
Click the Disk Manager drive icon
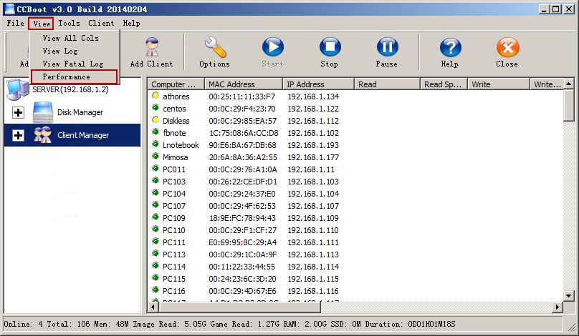pyautogui.click(x=43, y=112)
